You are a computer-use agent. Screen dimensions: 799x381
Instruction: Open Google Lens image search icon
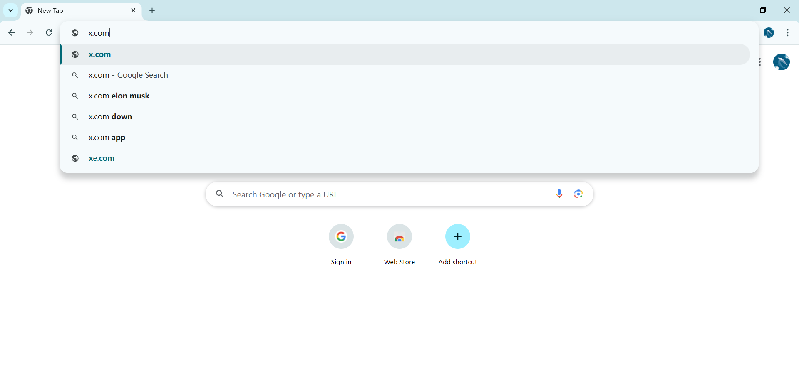click(x=578, y=194)
